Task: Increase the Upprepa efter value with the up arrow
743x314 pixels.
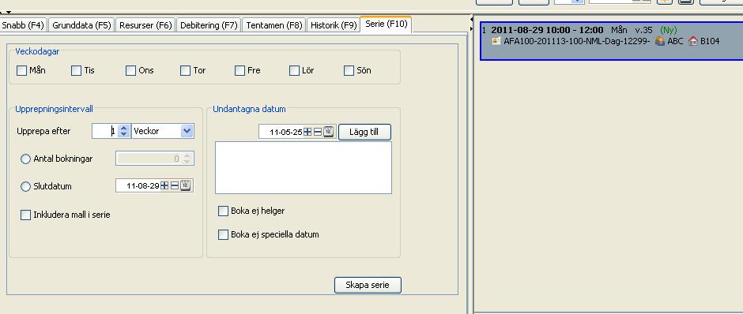Action: [124, 128]
